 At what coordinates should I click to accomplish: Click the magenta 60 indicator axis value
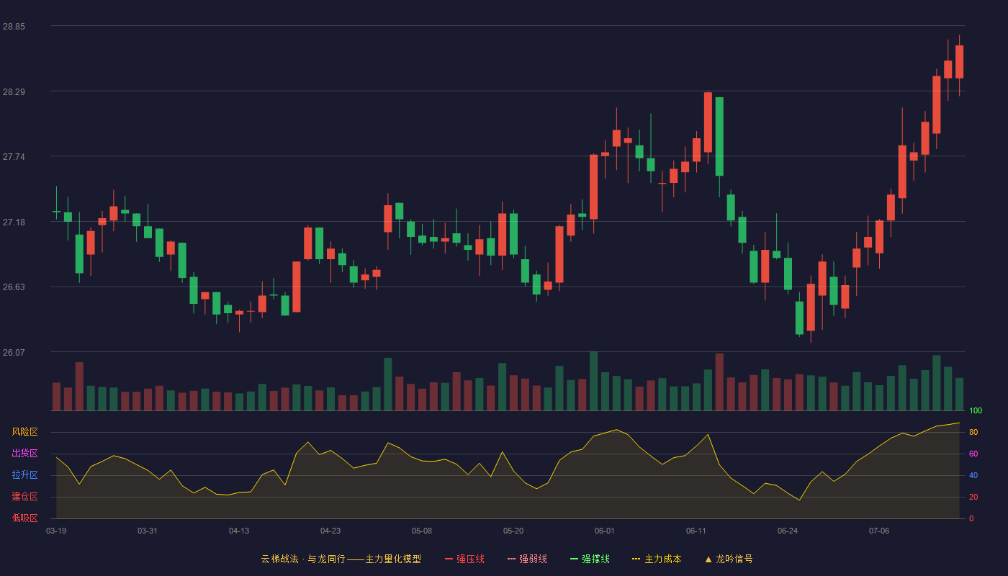[973, 454]
